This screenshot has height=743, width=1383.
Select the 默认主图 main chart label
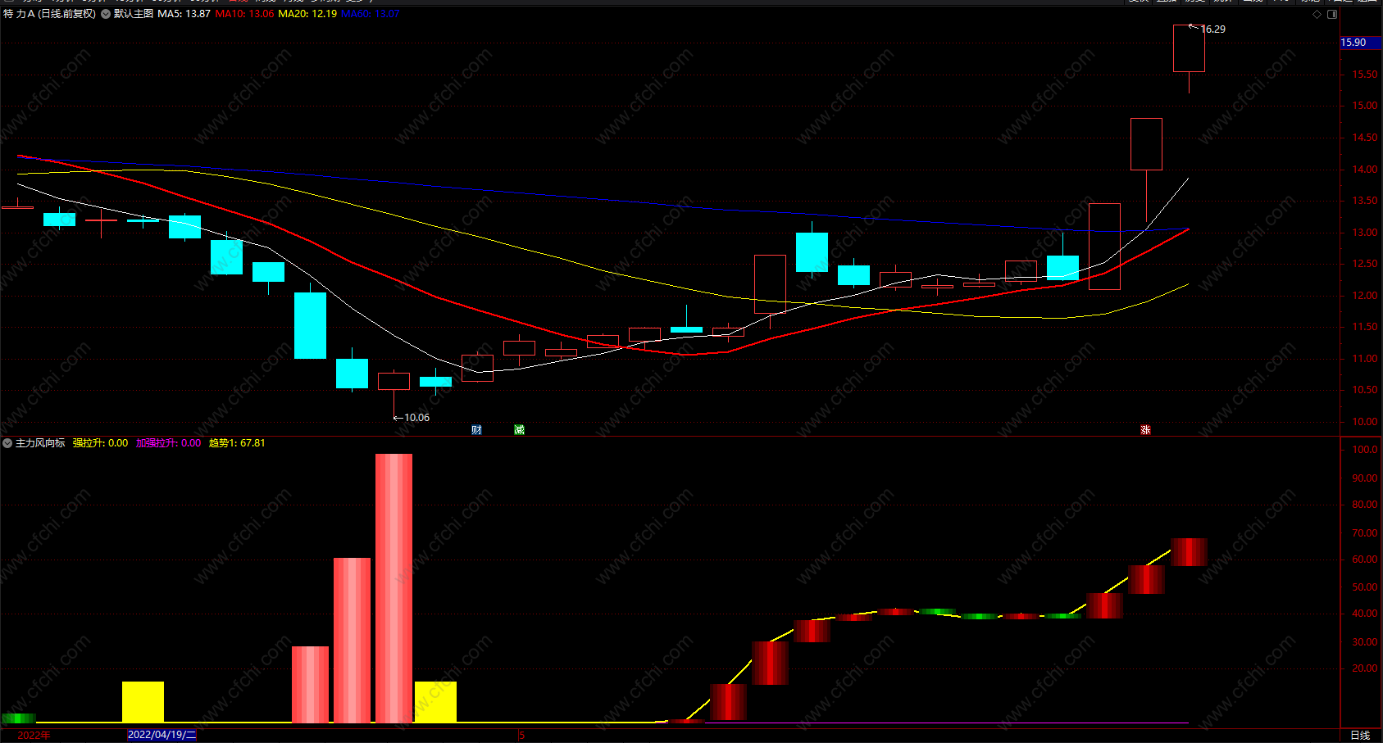[134, 14]
